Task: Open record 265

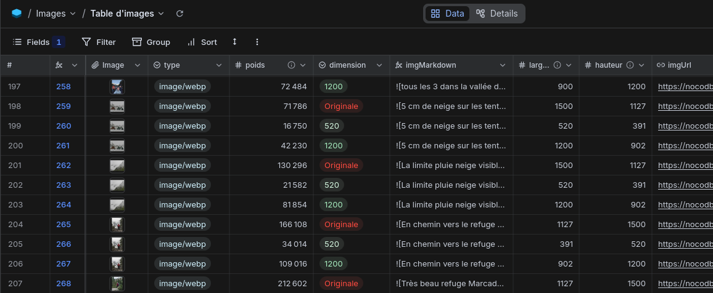Action: (64, 225)
